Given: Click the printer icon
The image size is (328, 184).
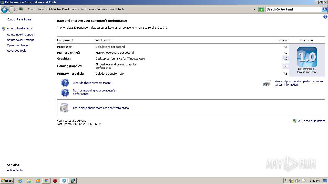Looking at the screenshot, I should [x=267, y=83].
